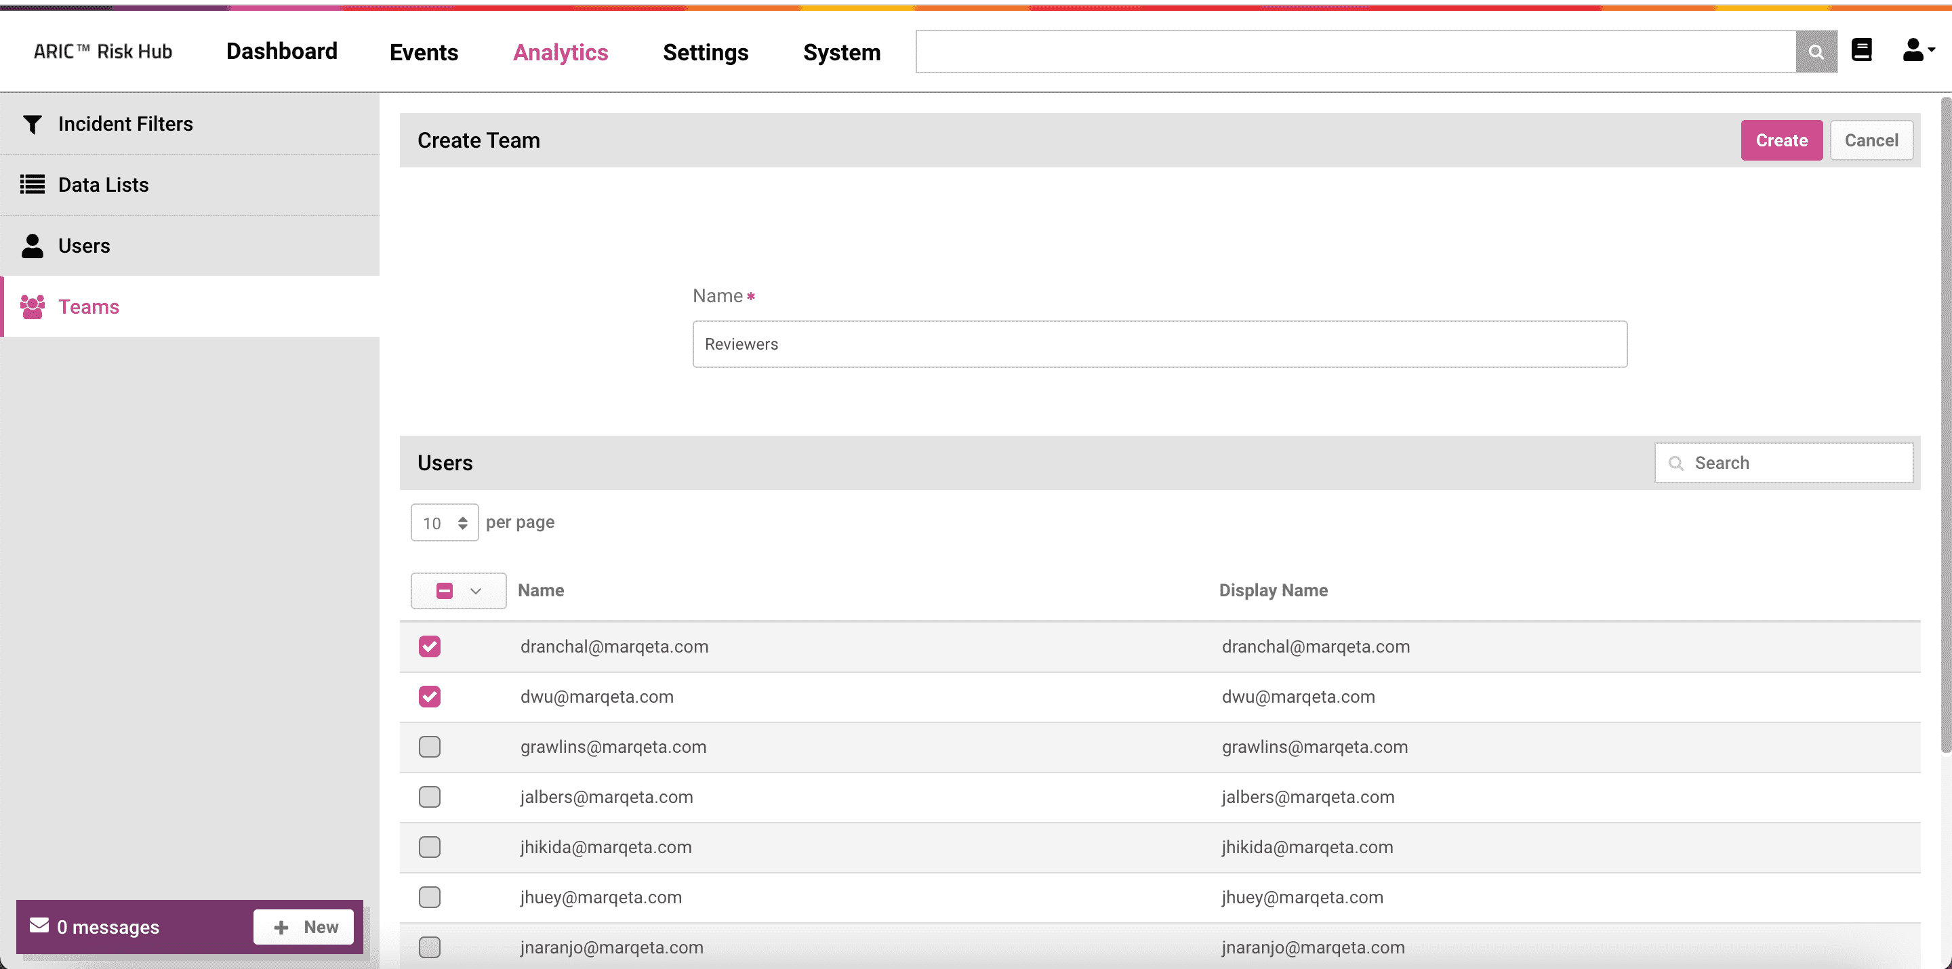The image size is (1952, 969).
Task: Open the 10 per page dropdown
Action: [x=445, y=522]
